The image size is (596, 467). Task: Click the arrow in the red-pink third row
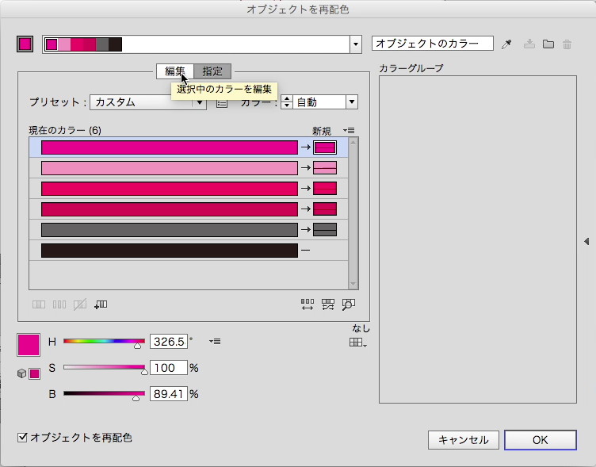(x=306, y=188)
